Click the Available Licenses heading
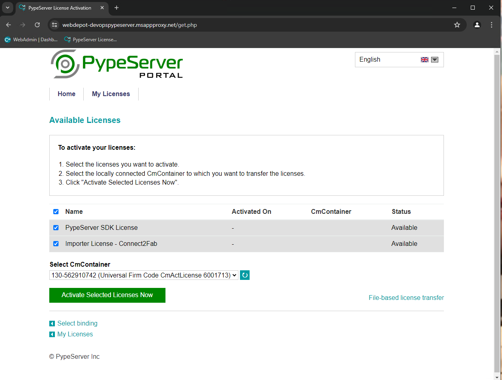 pyautogui.click(x=85, y=120)
